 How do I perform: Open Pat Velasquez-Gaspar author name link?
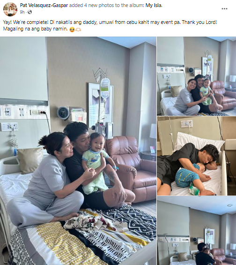point(44,5)
